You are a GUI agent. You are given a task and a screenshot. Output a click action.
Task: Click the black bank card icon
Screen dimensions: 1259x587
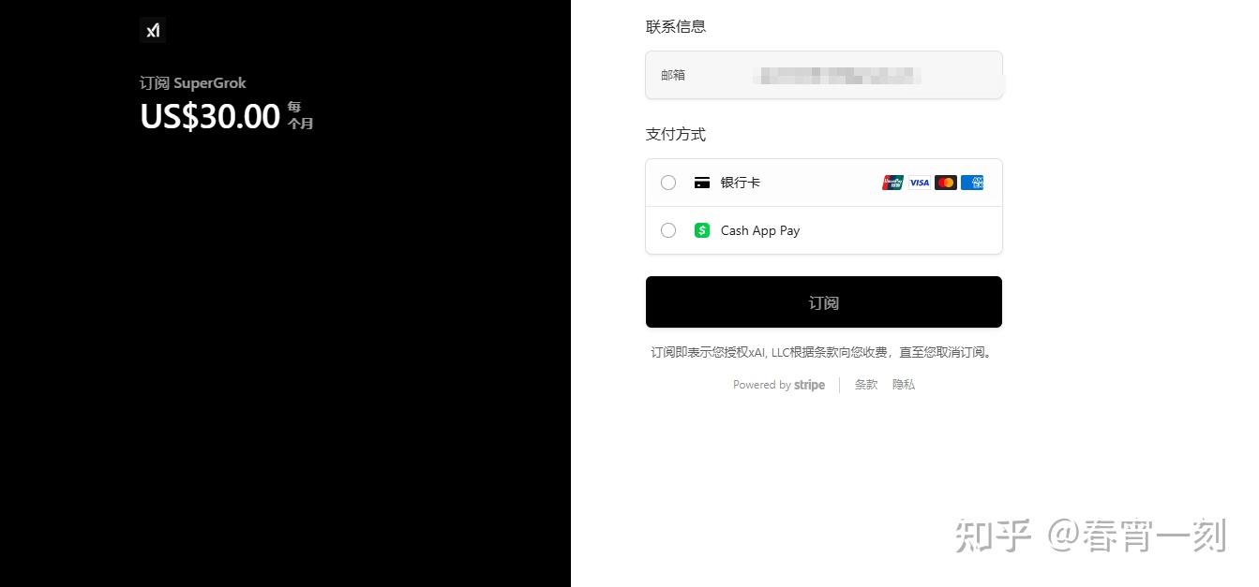click(x=701, y=183)
